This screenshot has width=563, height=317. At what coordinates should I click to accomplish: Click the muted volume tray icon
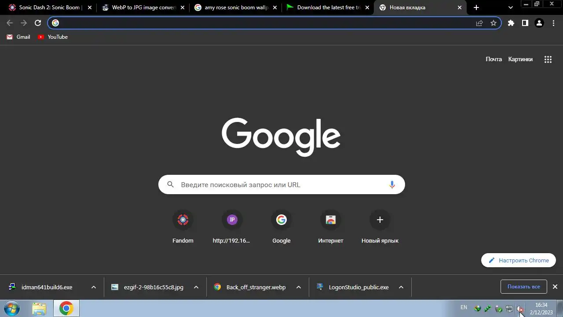(x=520, y=309)
